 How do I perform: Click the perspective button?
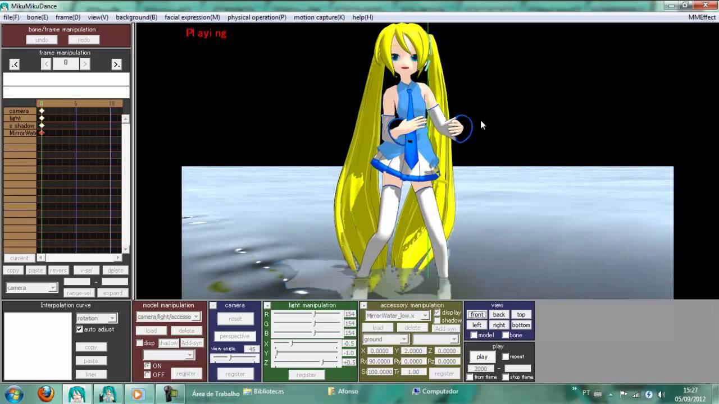[x=235, y=336]
